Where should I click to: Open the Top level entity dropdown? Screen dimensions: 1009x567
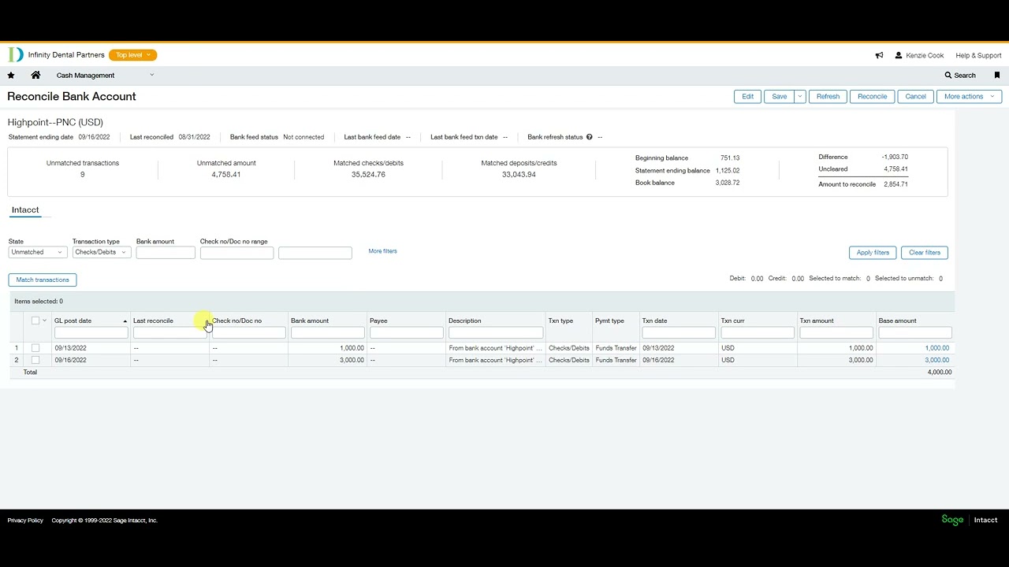coord(133,55)
